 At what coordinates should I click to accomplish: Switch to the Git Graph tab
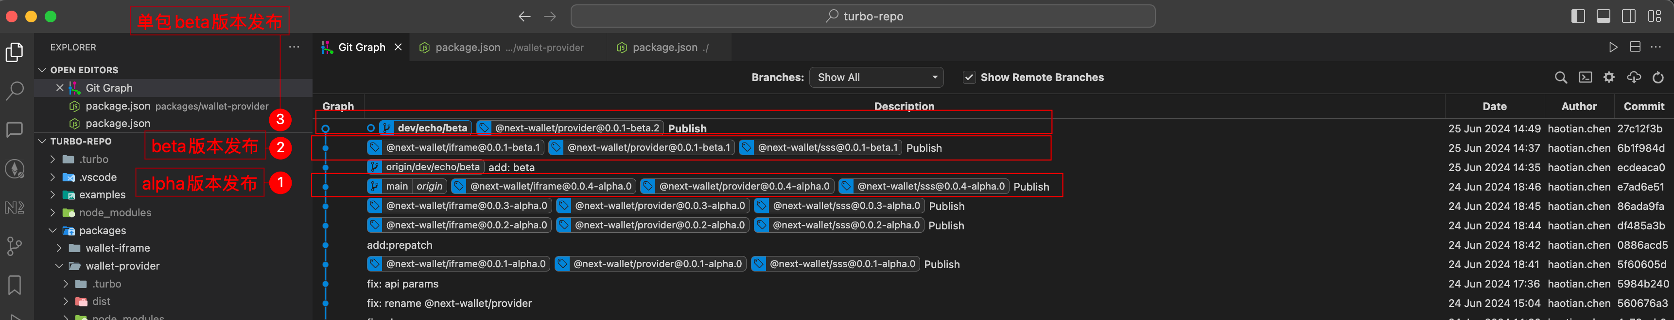pos(361,48)
